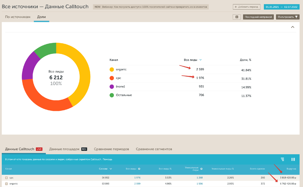Collapse the chart panel with the chevron
This screenshot has height=187, width=303.
pyautogui.click(x=293, y=27)
